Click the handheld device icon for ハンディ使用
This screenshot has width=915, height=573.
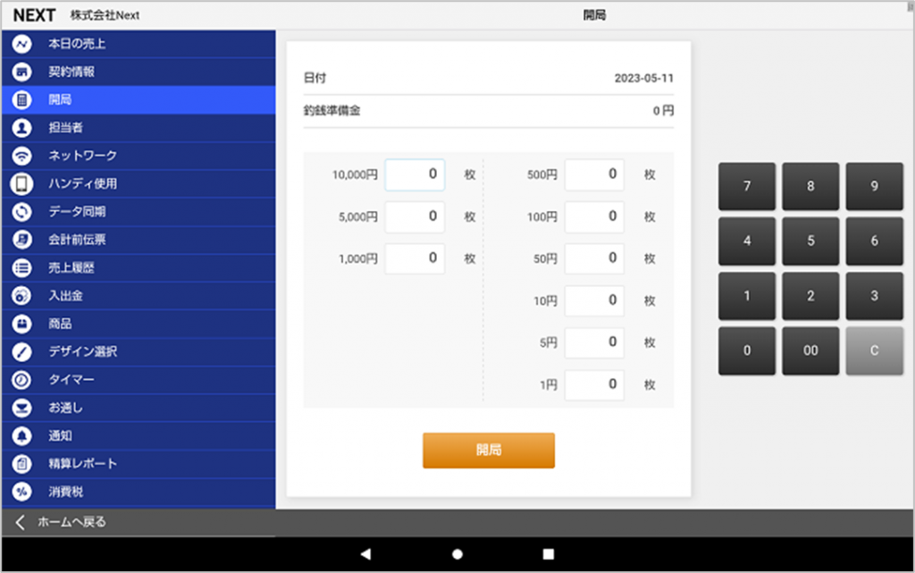[22, 184]
